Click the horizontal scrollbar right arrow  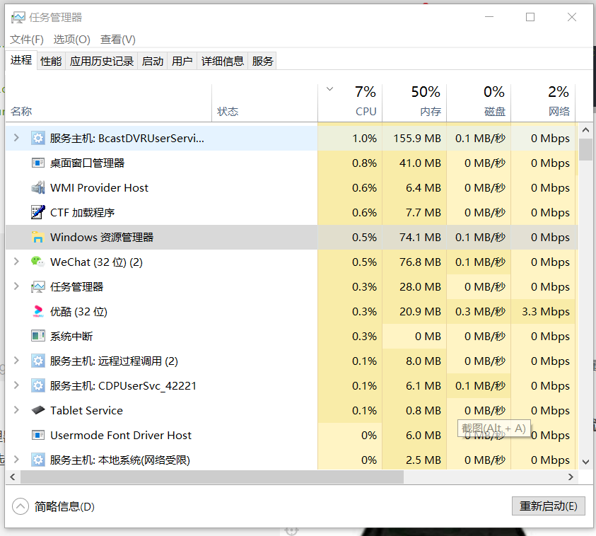click(x=571, y=477)
